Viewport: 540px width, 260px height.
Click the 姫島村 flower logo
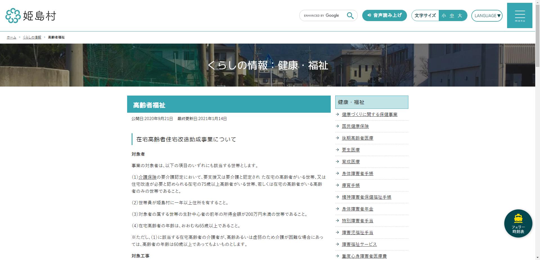coord(13,16)
